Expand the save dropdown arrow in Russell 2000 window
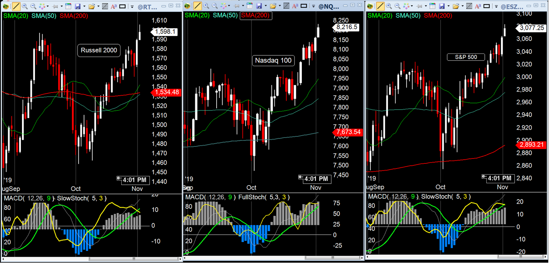The width and height of the screenshot is (551, 263). pyautogui.click(x=84, y=6)
